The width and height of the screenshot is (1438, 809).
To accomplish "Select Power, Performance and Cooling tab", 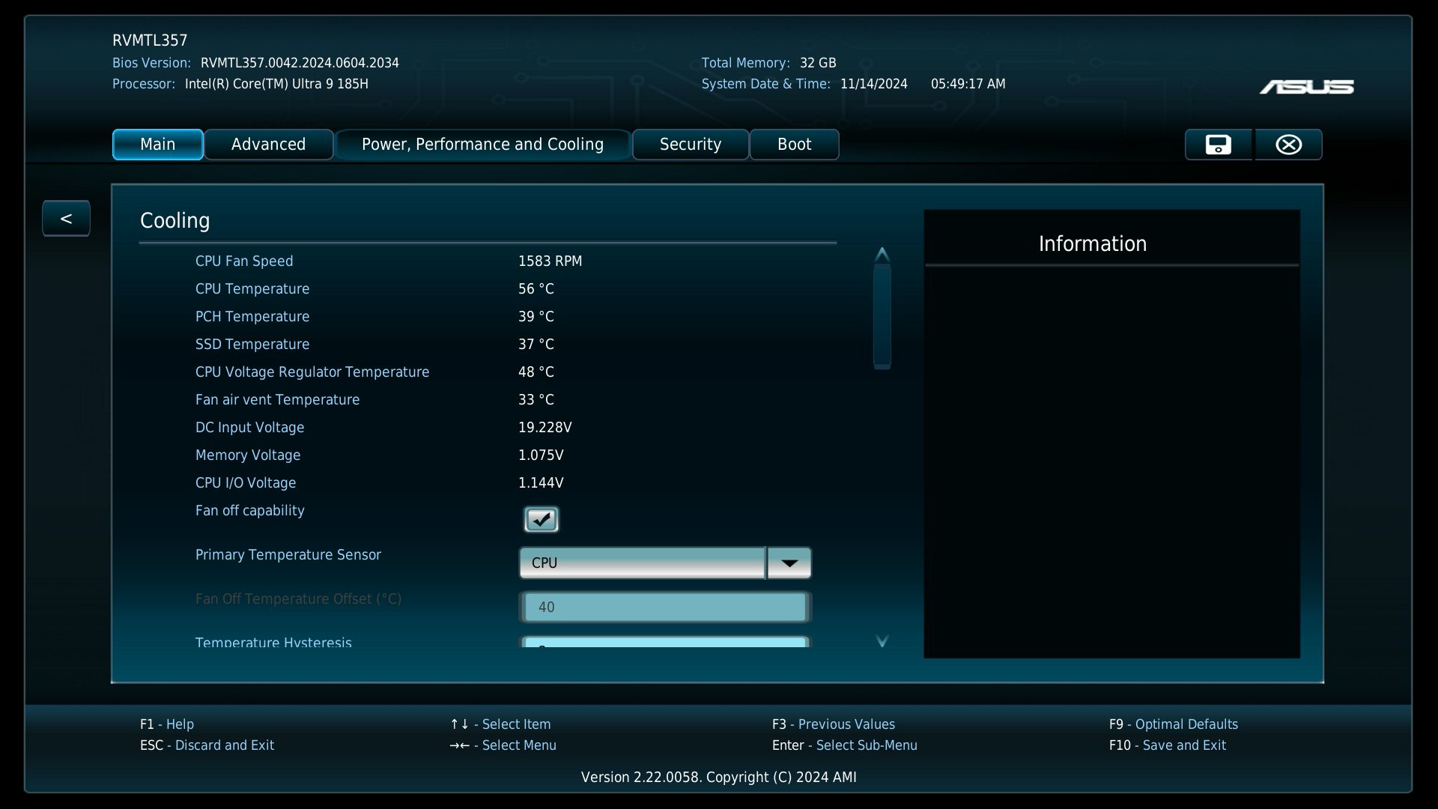I will coord(482,145).
